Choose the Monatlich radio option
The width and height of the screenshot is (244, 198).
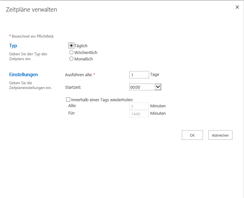point(71,59)
